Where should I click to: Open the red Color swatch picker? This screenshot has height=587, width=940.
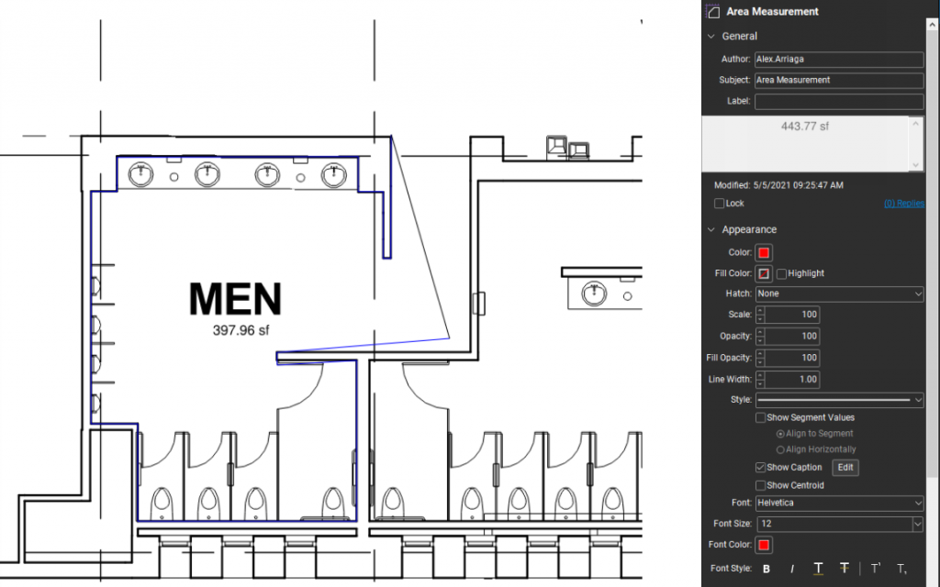764,251
